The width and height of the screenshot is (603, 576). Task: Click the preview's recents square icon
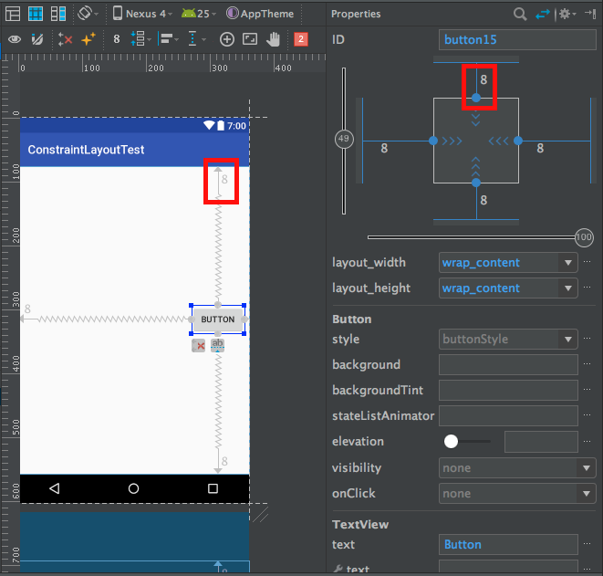pyautogui.click(x=213, y=488)
